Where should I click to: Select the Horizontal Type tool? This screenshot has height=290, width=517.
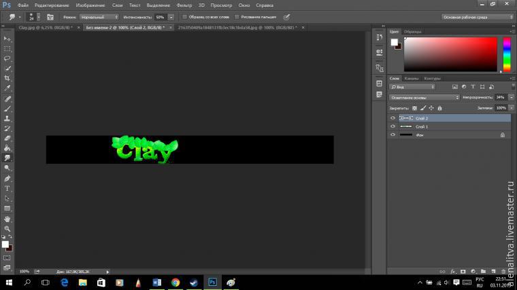pyautogui.click(x=8, y=188)
